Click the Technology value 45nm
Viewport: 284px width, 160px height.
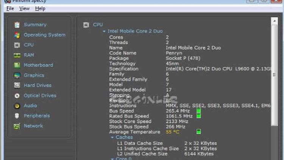tap(172, 64)
